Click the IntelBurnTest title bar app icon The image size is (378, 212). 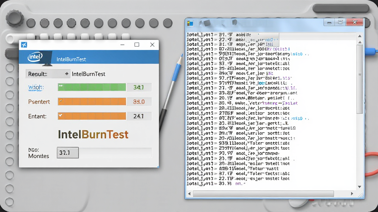pyautogui.click(x=24, y=45)
